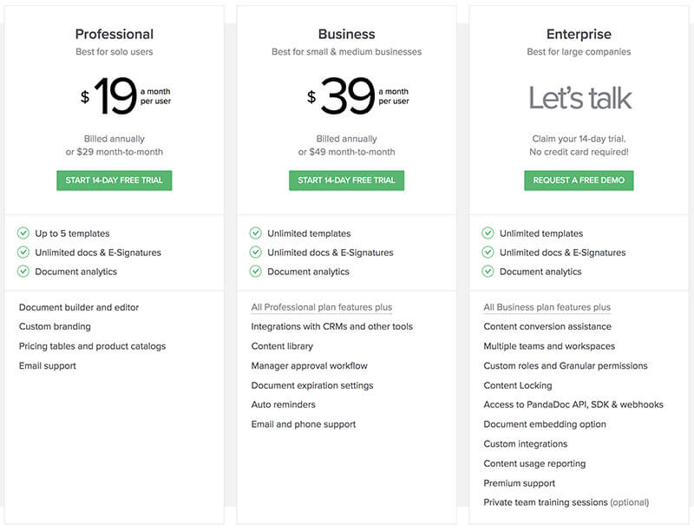Select the Business plan heading
The image size is (694, 531).
coord(346,35)
